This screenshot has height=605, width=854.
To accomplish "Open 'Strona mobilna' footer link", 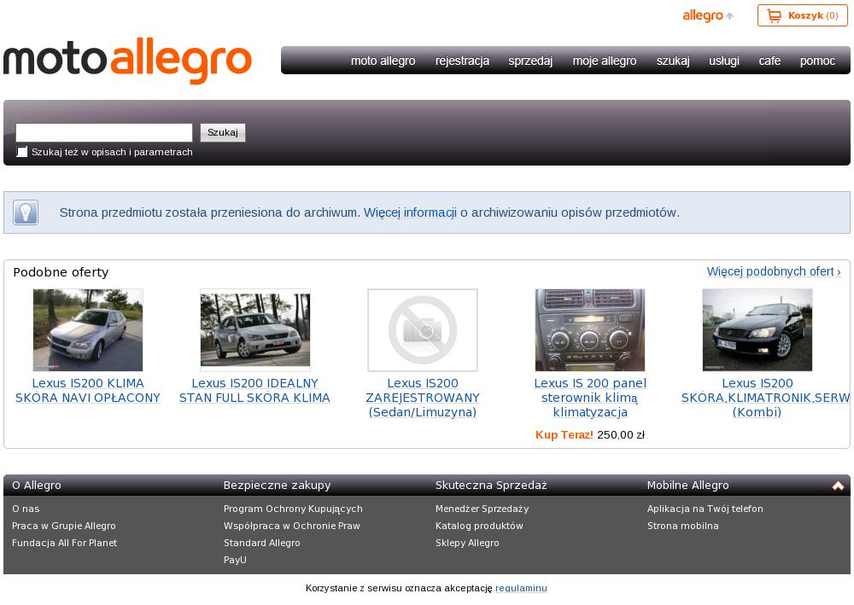I will click(683, 526).
